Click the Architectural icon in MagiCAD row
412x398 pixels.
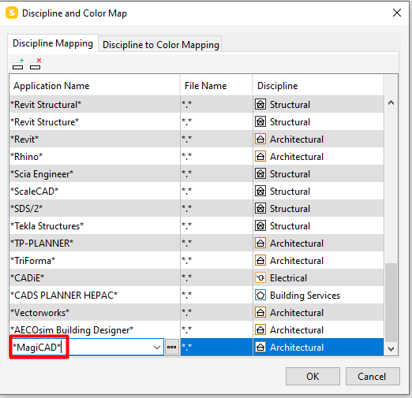click(260, 347)
